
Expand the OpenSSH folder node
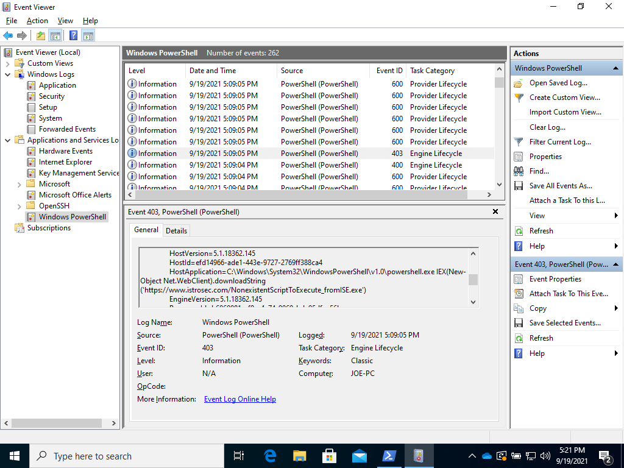19,206
